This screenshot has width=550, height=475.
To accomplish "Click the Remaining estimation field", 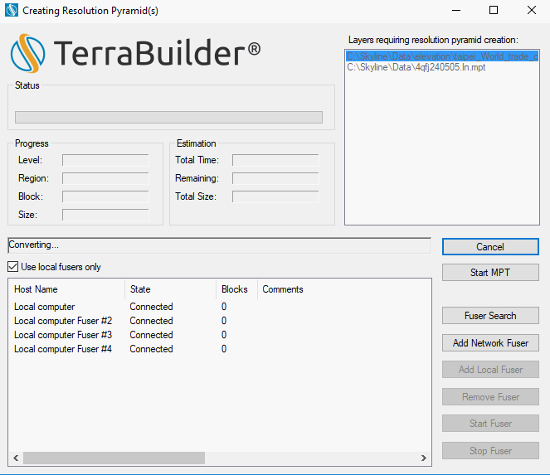I will (275, 178).
